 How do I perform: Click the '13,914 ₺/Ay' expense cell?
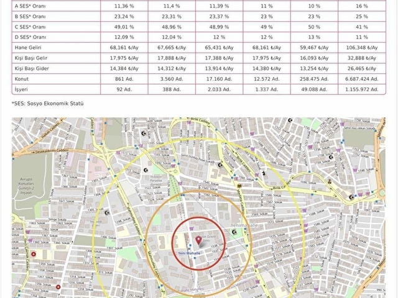coord(219,68)
